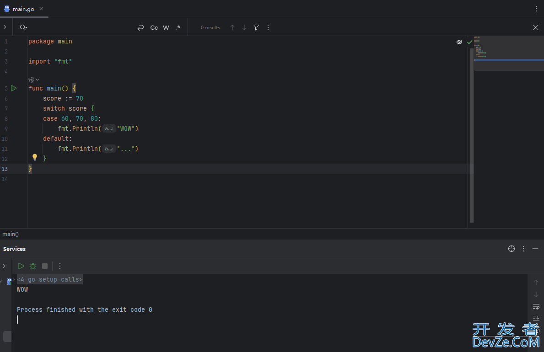Close the main.go tab
Image resolution: width=544 pixels, height=352 pixels.
click(x=41, y=9)
